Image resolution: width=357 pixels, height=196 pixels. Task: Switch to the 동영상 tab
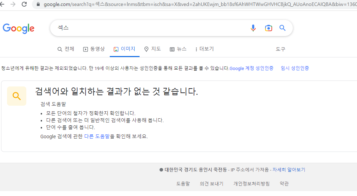coord(94,49)
